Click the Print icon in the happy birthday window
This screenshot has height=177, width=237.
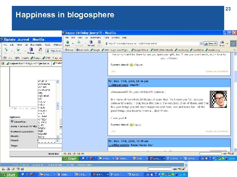click(x=222, y=44)
